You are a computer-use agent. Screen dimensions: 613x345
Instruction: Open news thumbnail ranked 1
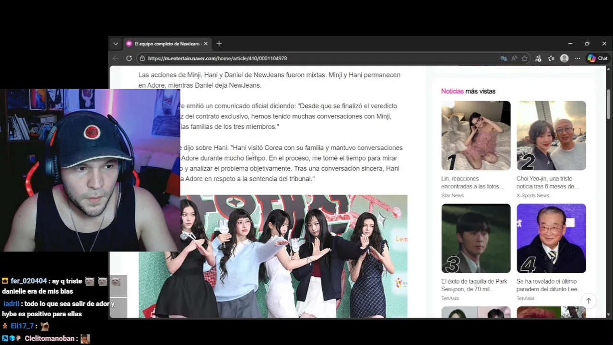point(476,136)
